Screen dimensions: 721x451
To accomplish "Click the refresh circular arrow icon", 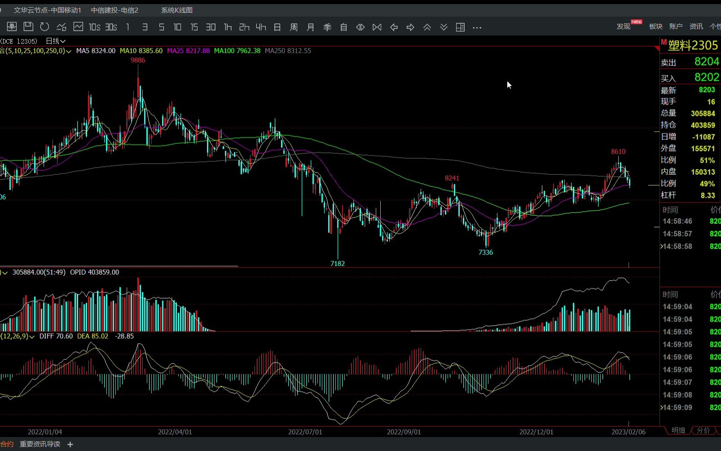I will coord(44,27).
